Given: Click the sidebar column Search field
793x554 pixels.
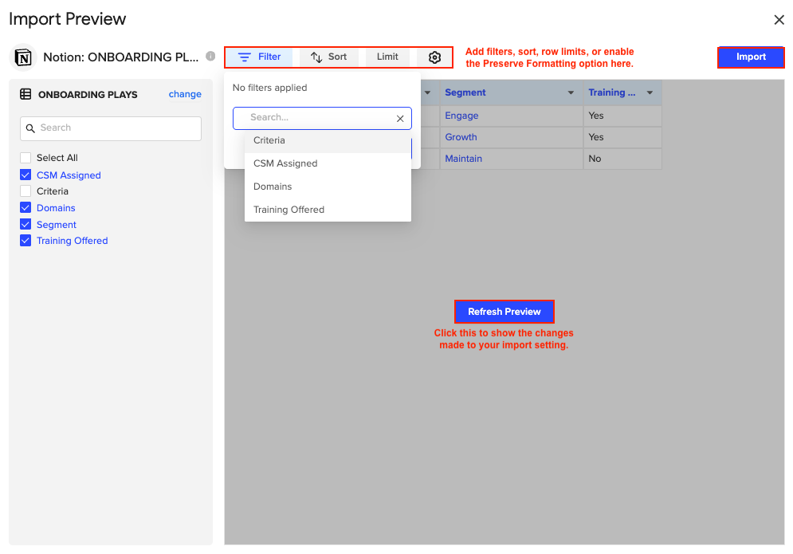Looking at the screenshot, I should [111, 128].
